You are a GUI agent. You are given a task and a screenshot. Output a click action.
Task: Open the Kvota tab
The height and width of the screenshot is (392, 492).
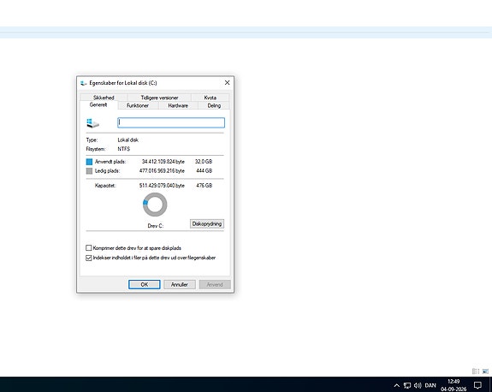click(x=210, y=98)
